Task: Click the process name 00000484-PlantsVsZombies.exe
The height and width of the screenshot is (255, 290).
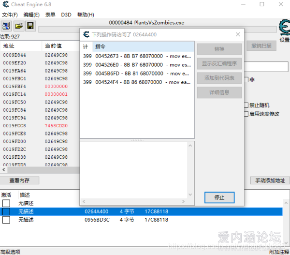Action: pyautogui.click(x=146, y=23)
